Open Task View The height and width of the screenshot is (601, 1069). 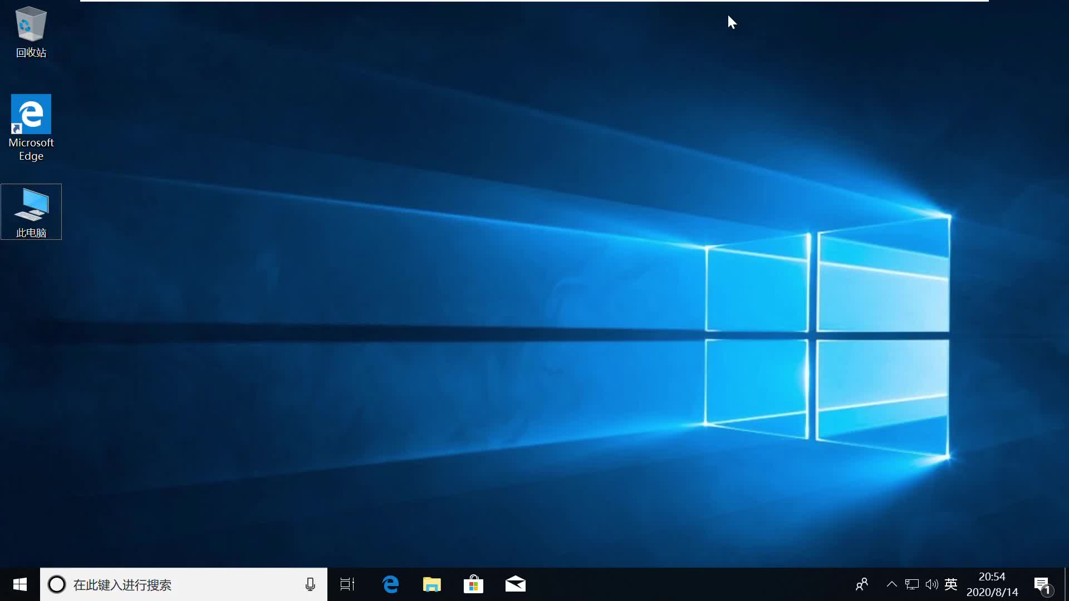pos(347,584)
